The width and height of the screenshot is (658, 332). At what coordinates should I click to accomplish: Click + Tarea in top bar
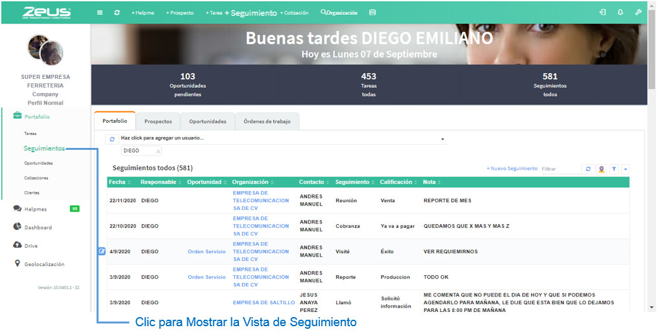(214, 13)
